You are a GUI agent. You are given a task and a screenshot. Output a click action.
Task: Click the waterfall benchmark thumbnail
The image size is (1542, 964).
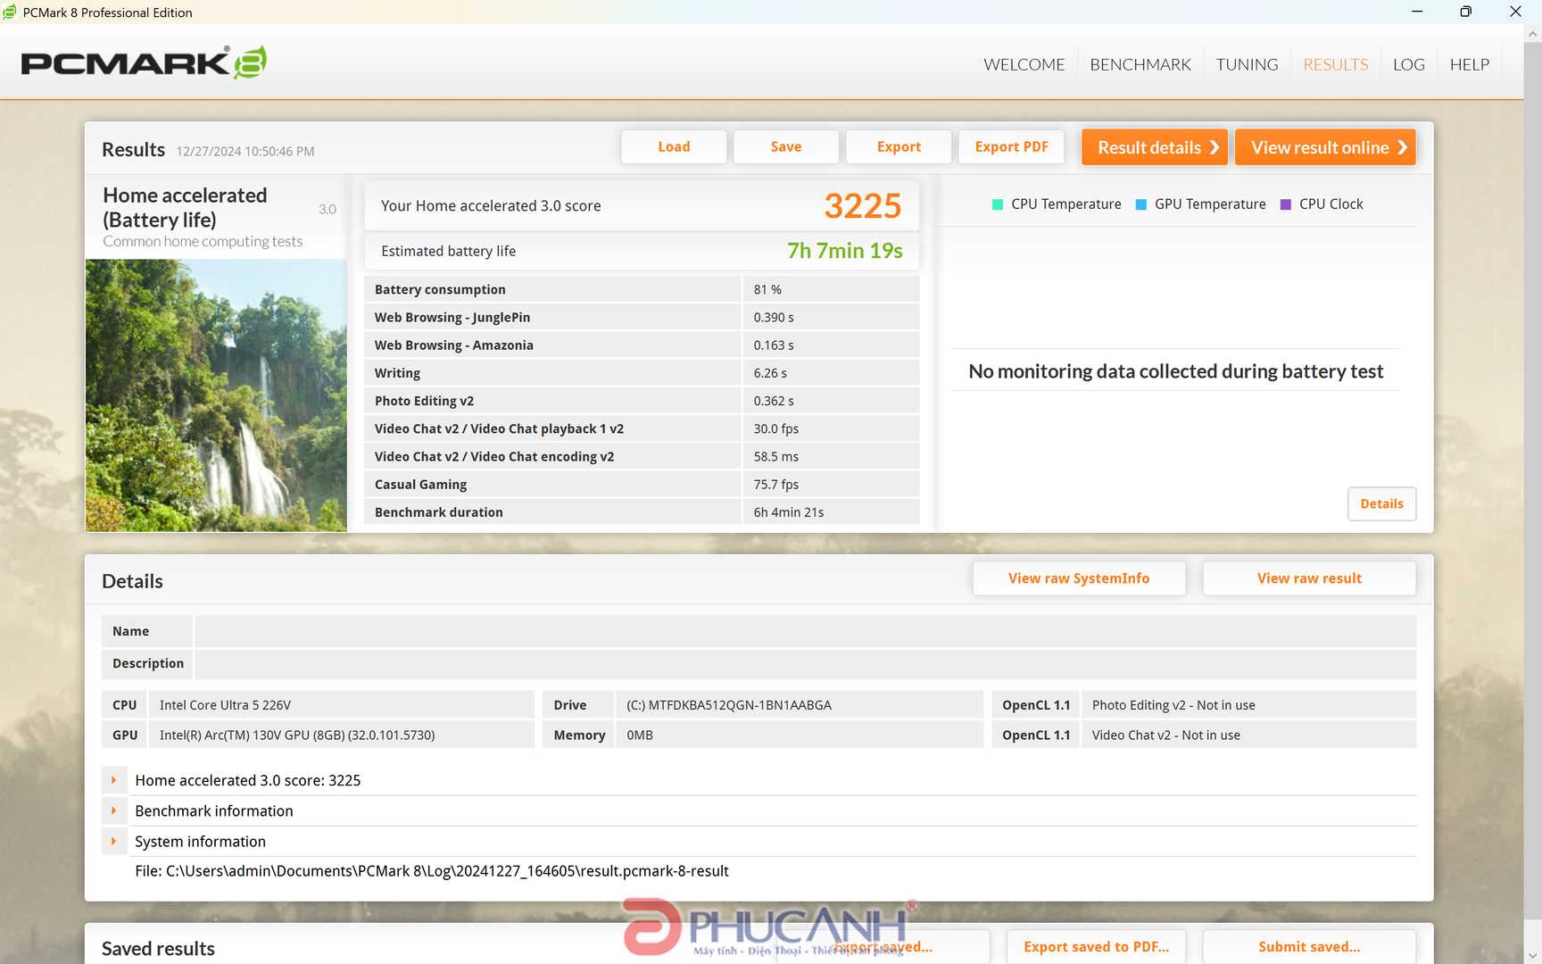pos(216,395)
